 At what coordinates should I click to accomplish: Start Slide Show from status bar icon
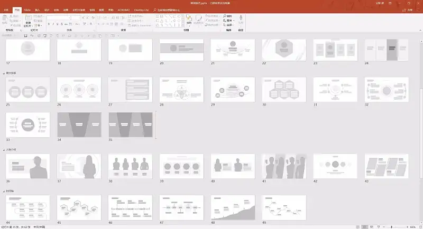[x=379, y=227]
